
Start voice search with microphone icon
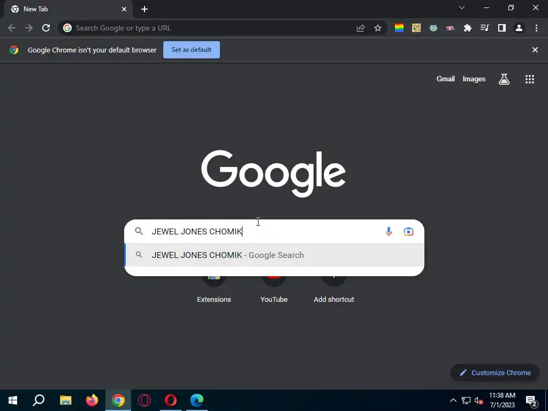389,231
